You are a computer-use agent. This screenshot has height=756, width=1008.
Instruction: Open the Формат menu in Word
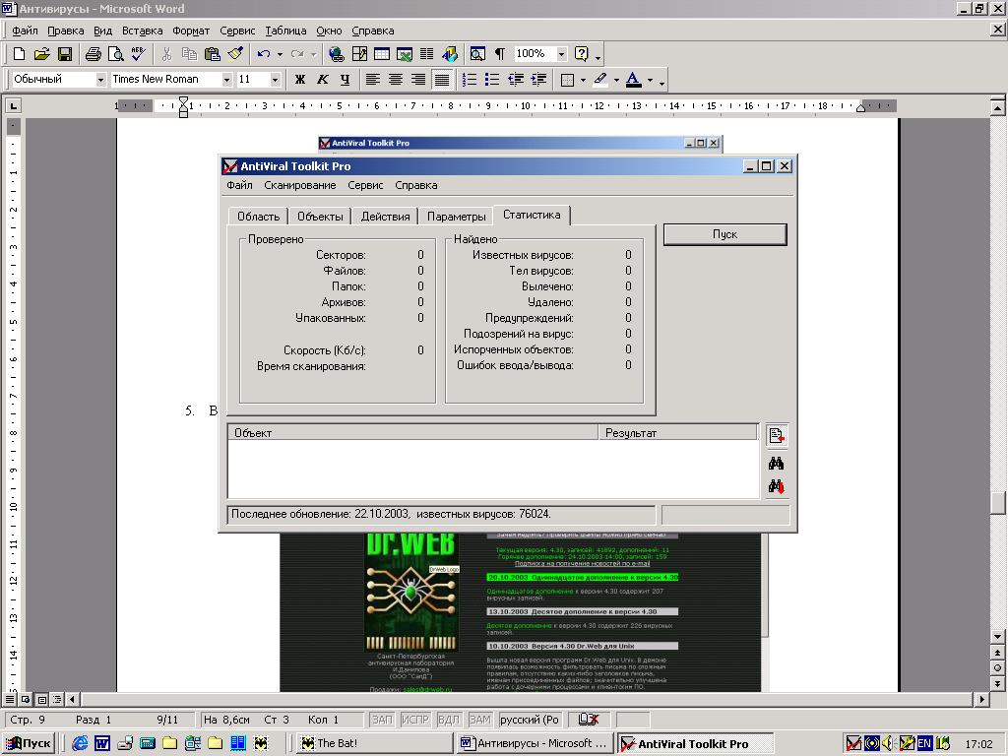(x=191, y=31)
